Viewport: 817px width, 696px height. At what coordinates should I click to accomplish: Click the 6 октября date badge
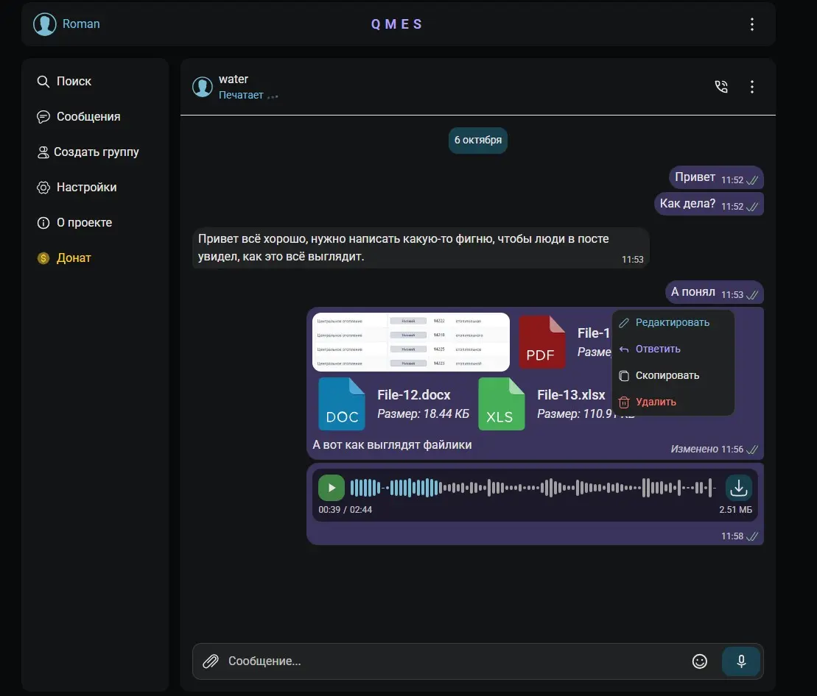click(478, 141)
